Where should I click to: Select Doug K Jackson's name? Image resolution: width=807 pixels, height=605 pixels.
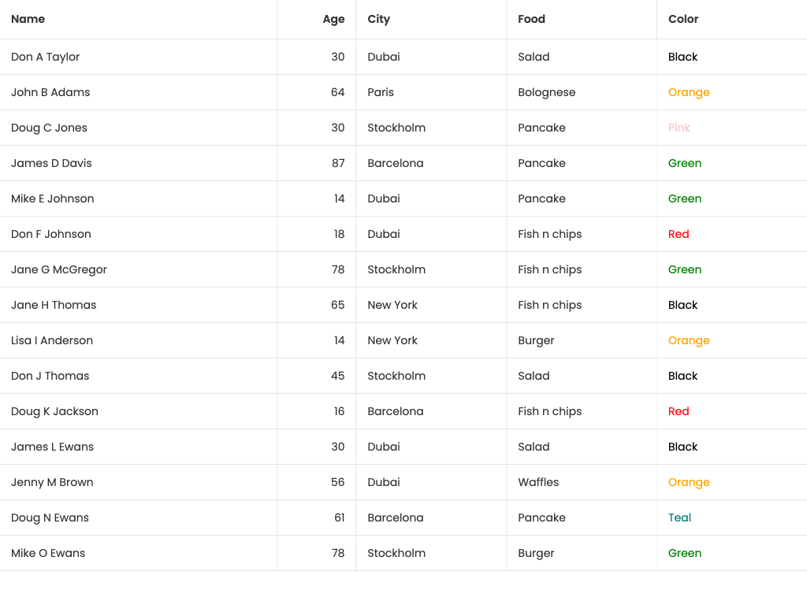click(x=54, y=411)
